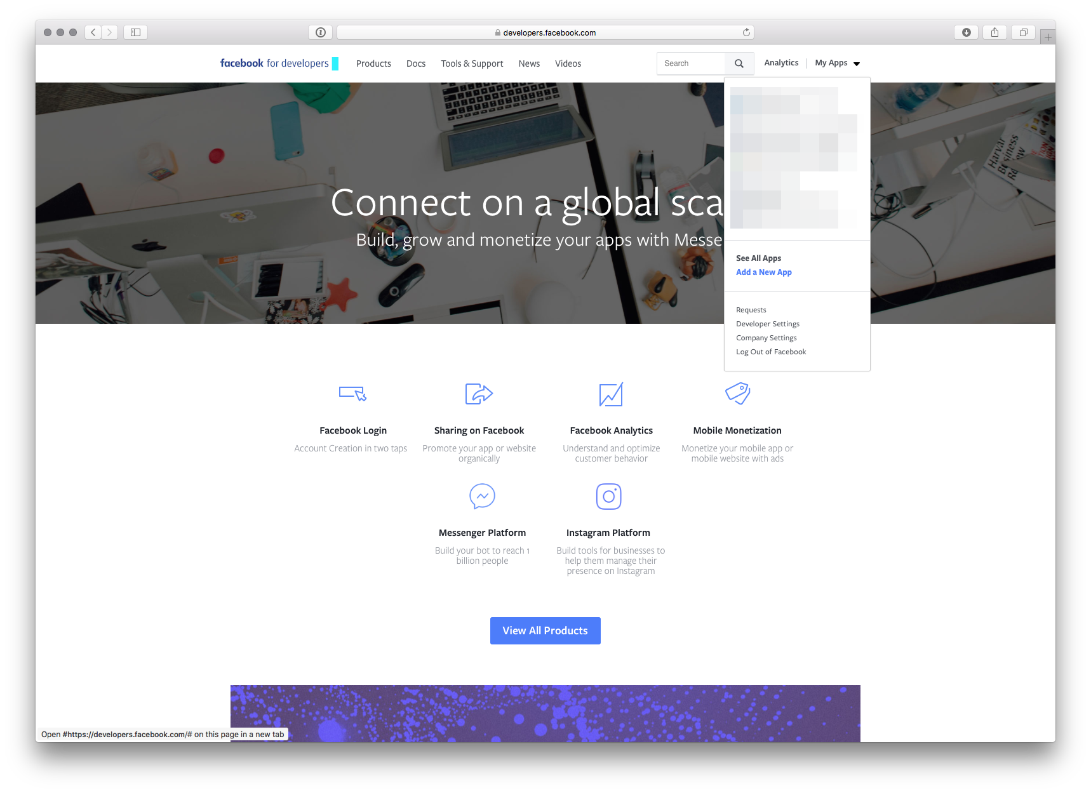The height and width of the screenshot is (793, 1091).
Task: Choose Add a New App
Action: (x=764, y=272)
